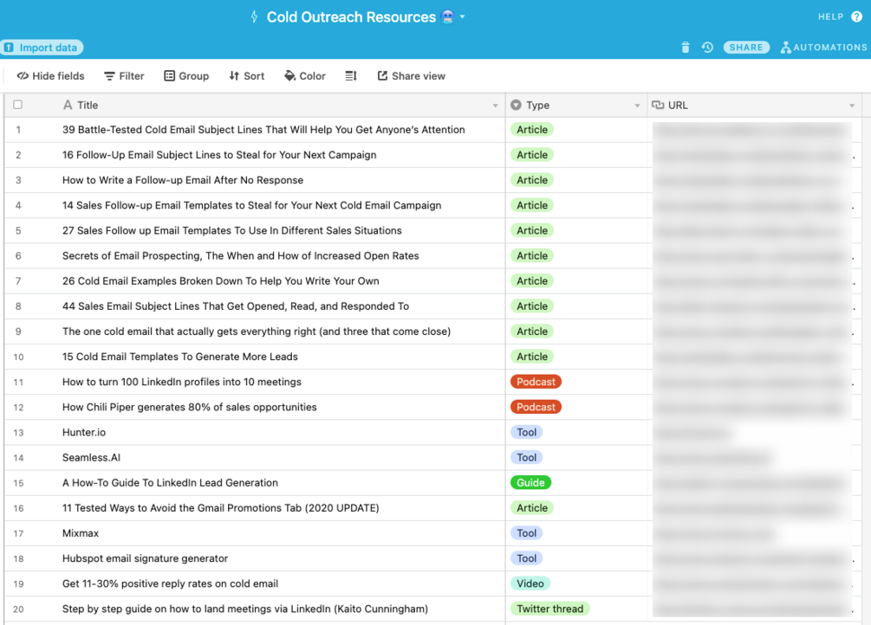Screen dimensions: 871x625
Task: Click the Video tag in row 19
Action: click(x=530, y=584)
